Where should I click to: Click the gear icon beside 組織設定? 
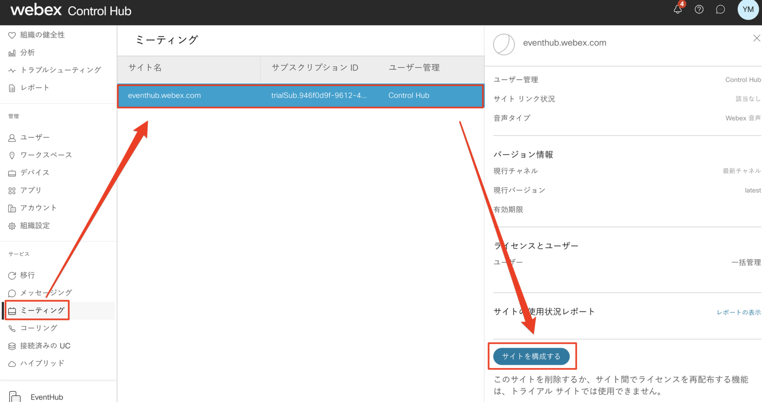[x=12, y=226]
